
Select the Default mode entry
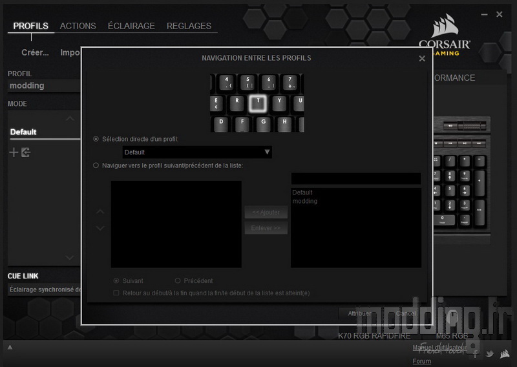pyautogui.click(x=45, y=132)
